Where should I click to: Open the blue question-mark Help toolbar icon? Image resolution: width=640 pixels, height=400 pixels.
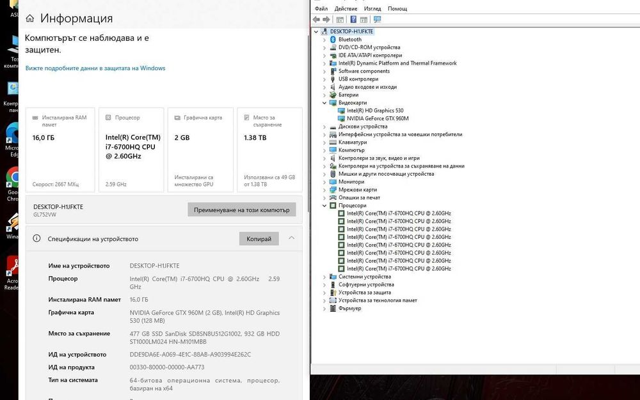click(x=353, y=19)
